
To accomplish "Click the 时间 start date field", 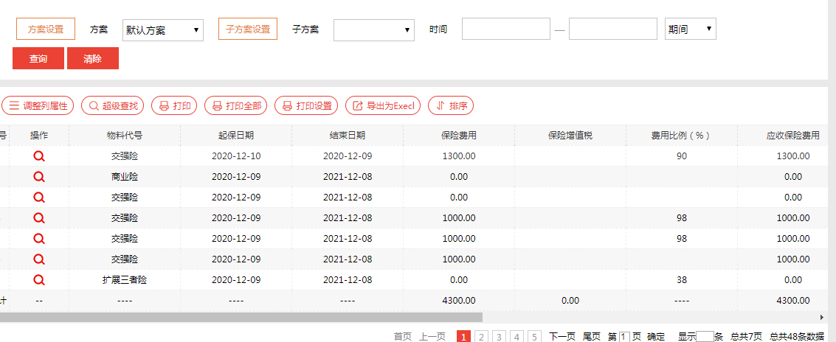I will click(506, 29).
